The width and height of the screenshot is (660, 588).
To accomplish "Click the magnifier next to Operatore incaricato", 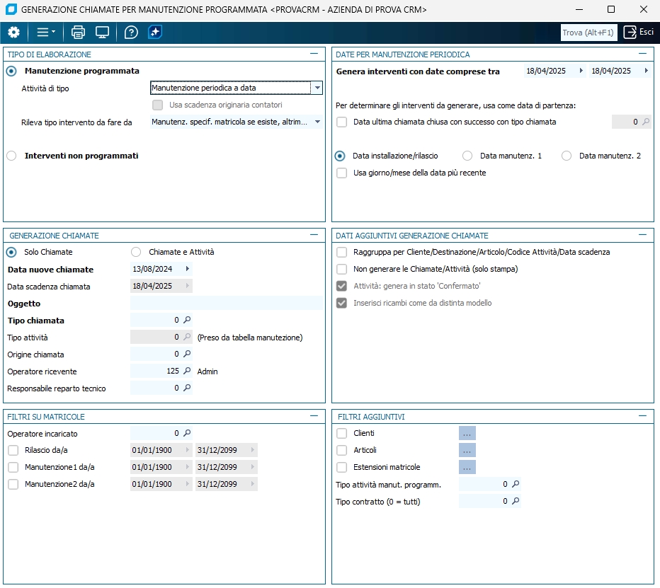I will click(x=187, y=433).
